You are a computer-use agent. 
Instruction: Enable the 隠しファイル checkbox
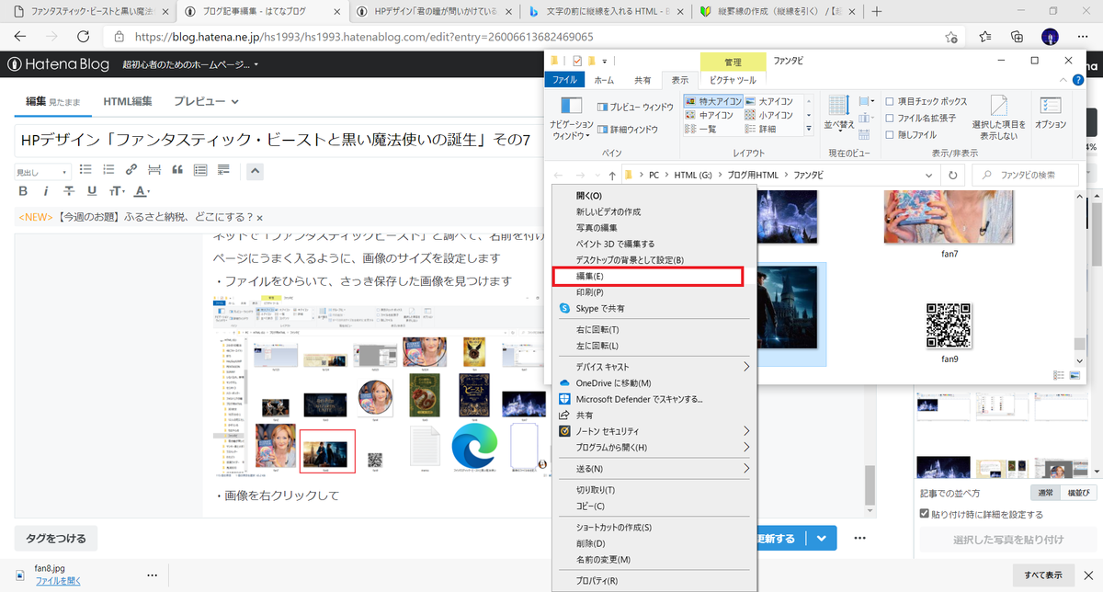tap(890, 133)
